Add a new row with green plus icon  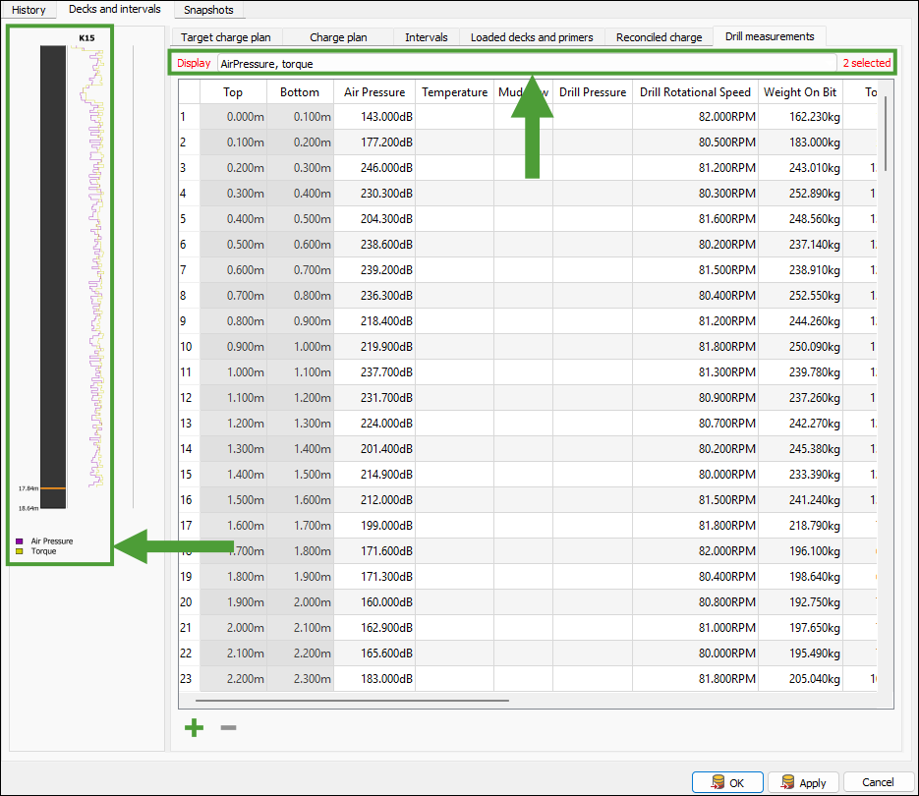[x=194, y=728]
